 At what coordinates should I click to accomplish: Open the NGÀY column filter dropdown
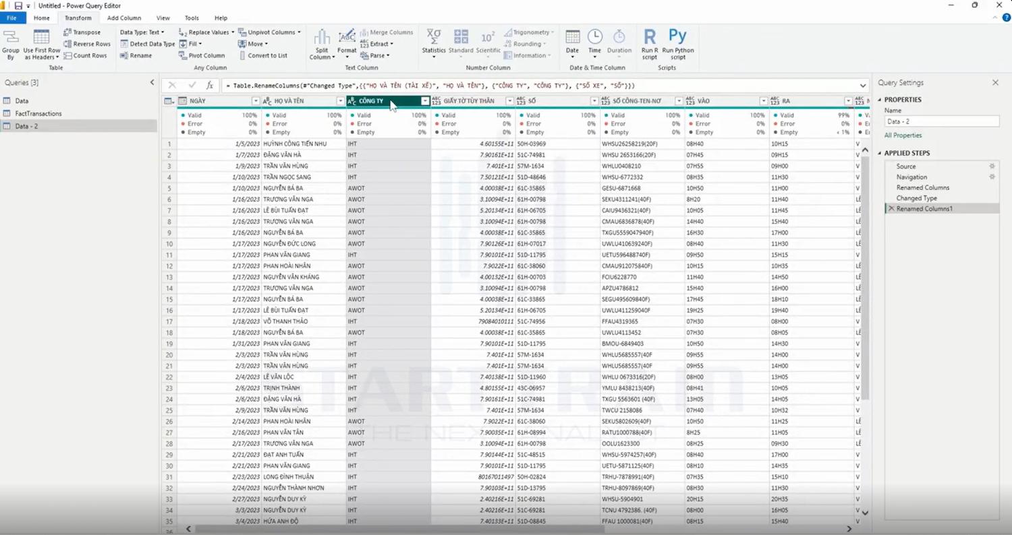point(256,101)
